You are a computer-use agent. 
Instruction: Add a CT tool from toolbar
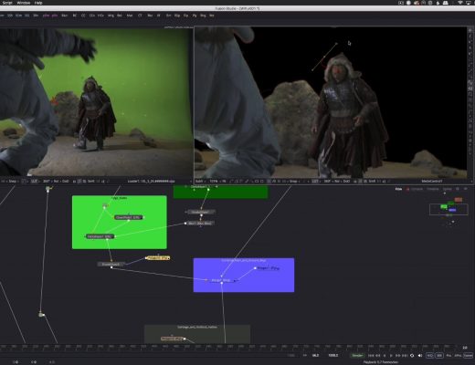pyautogui.click(x=140, y=16)
